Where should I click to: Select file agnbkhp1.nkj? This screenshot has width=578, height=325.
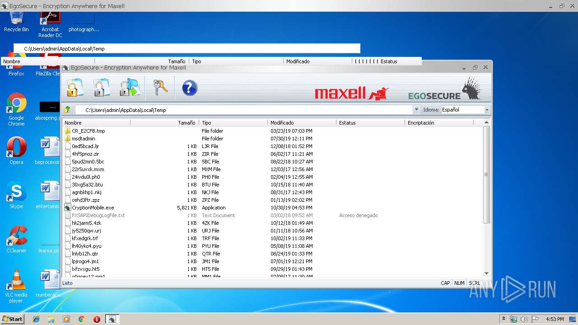[87, 192]
